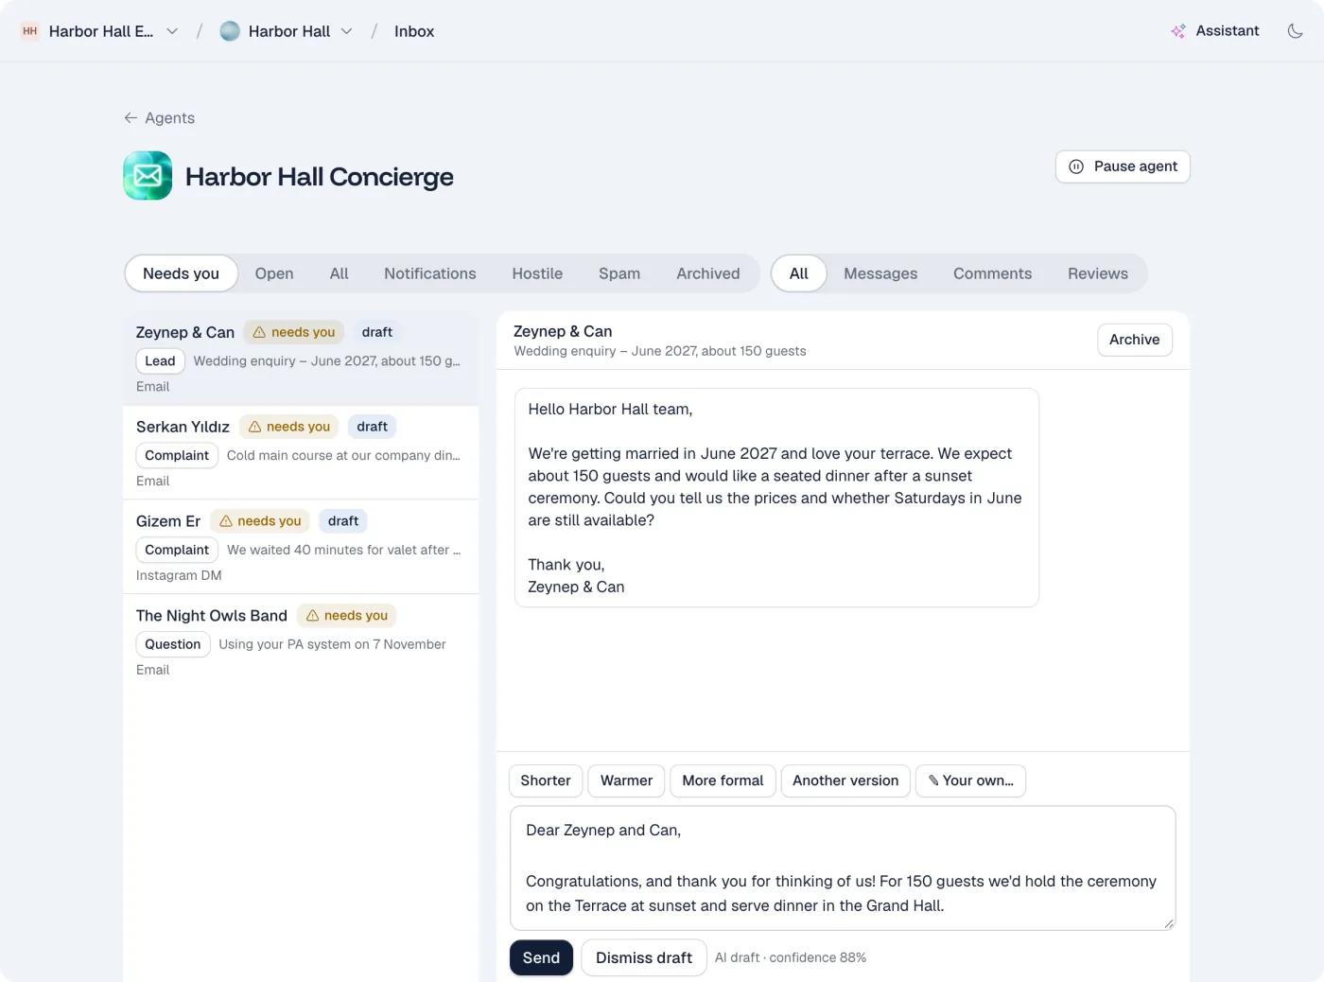Open the Serkan Yıldız complaint conversation
Screen dimensions: 1324x982
301,452
